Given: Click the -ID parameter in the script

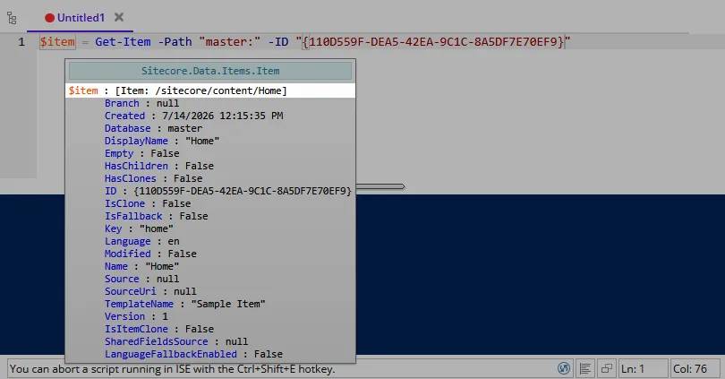Looking at the screenshot, I should coord(278,41).
